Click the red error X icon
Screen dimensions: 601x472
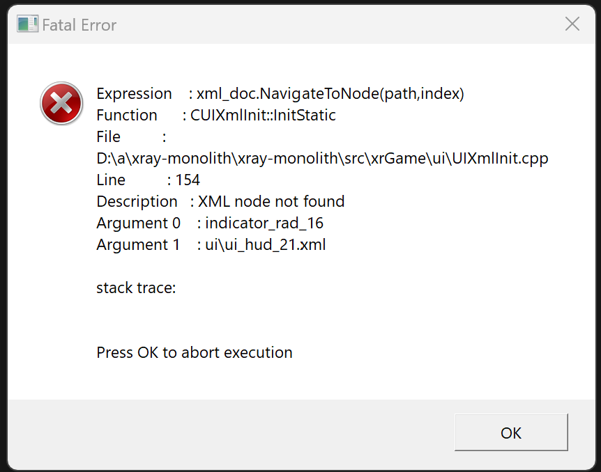(61, 103)
